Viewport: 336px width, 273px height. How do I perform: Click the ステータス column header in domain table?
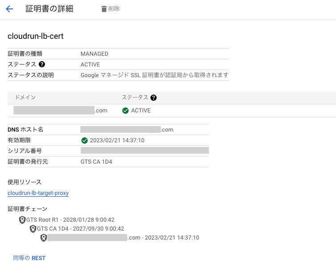pos(135,98)
